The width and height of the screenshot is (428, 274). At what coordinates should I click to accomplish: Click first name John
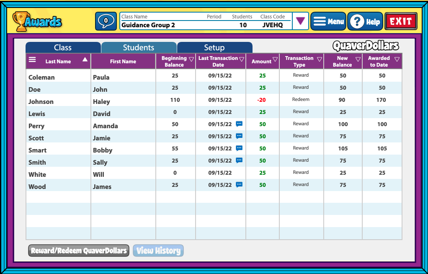coord(100,90)
